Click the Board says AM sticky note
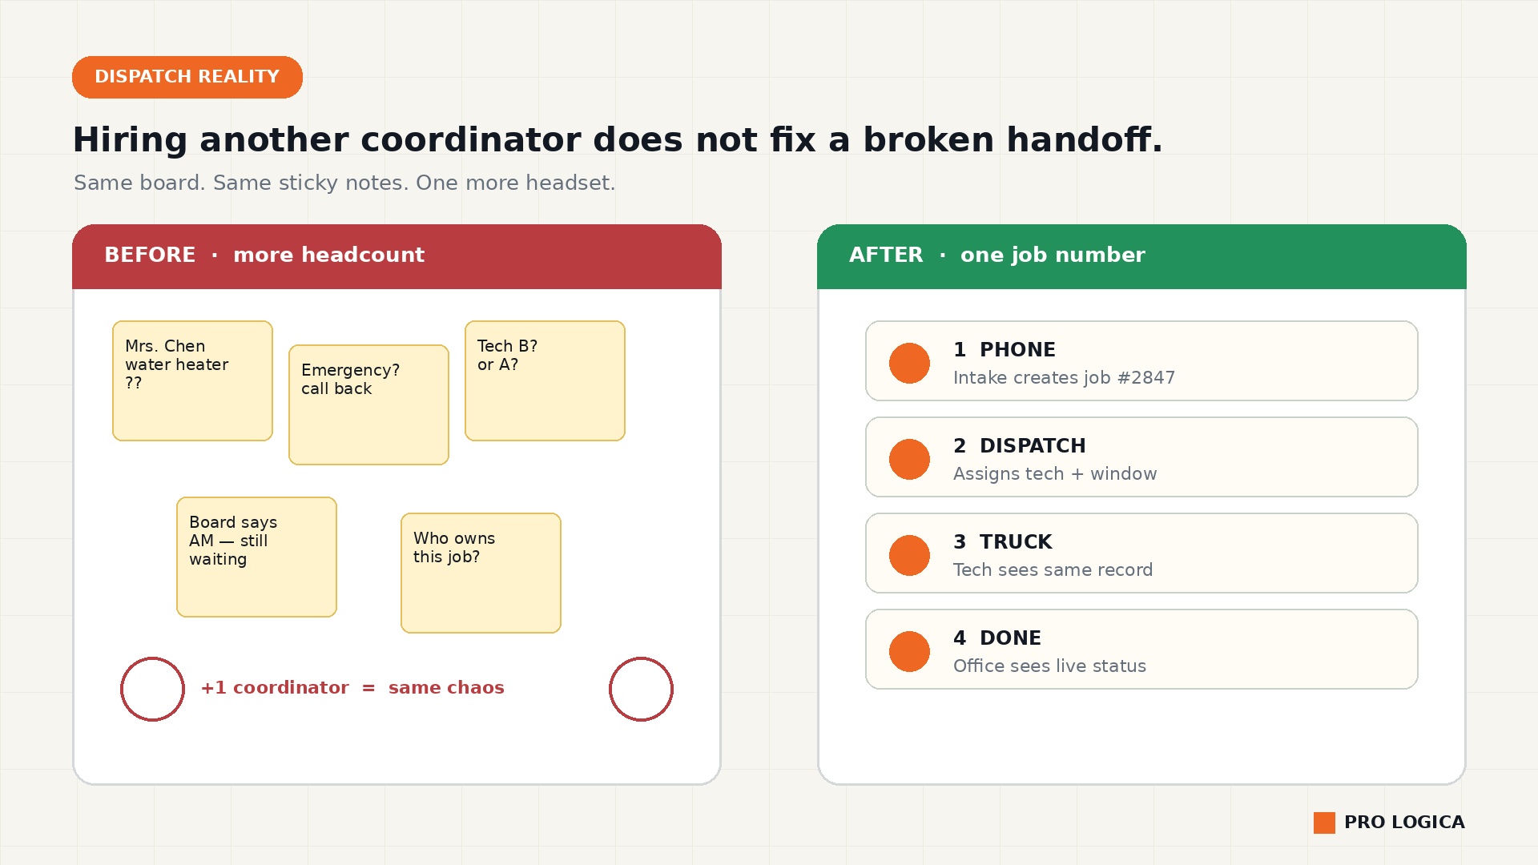The height and width of the screenshot is (865, 1538). 256,557
